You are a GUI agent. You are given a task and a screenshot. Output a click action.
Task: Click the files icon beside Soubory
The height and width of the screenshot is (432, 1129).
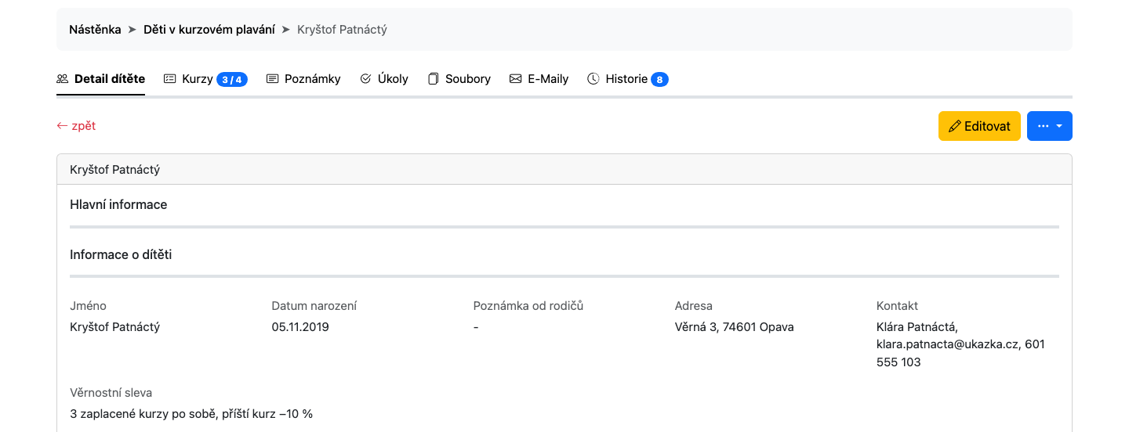433,79
